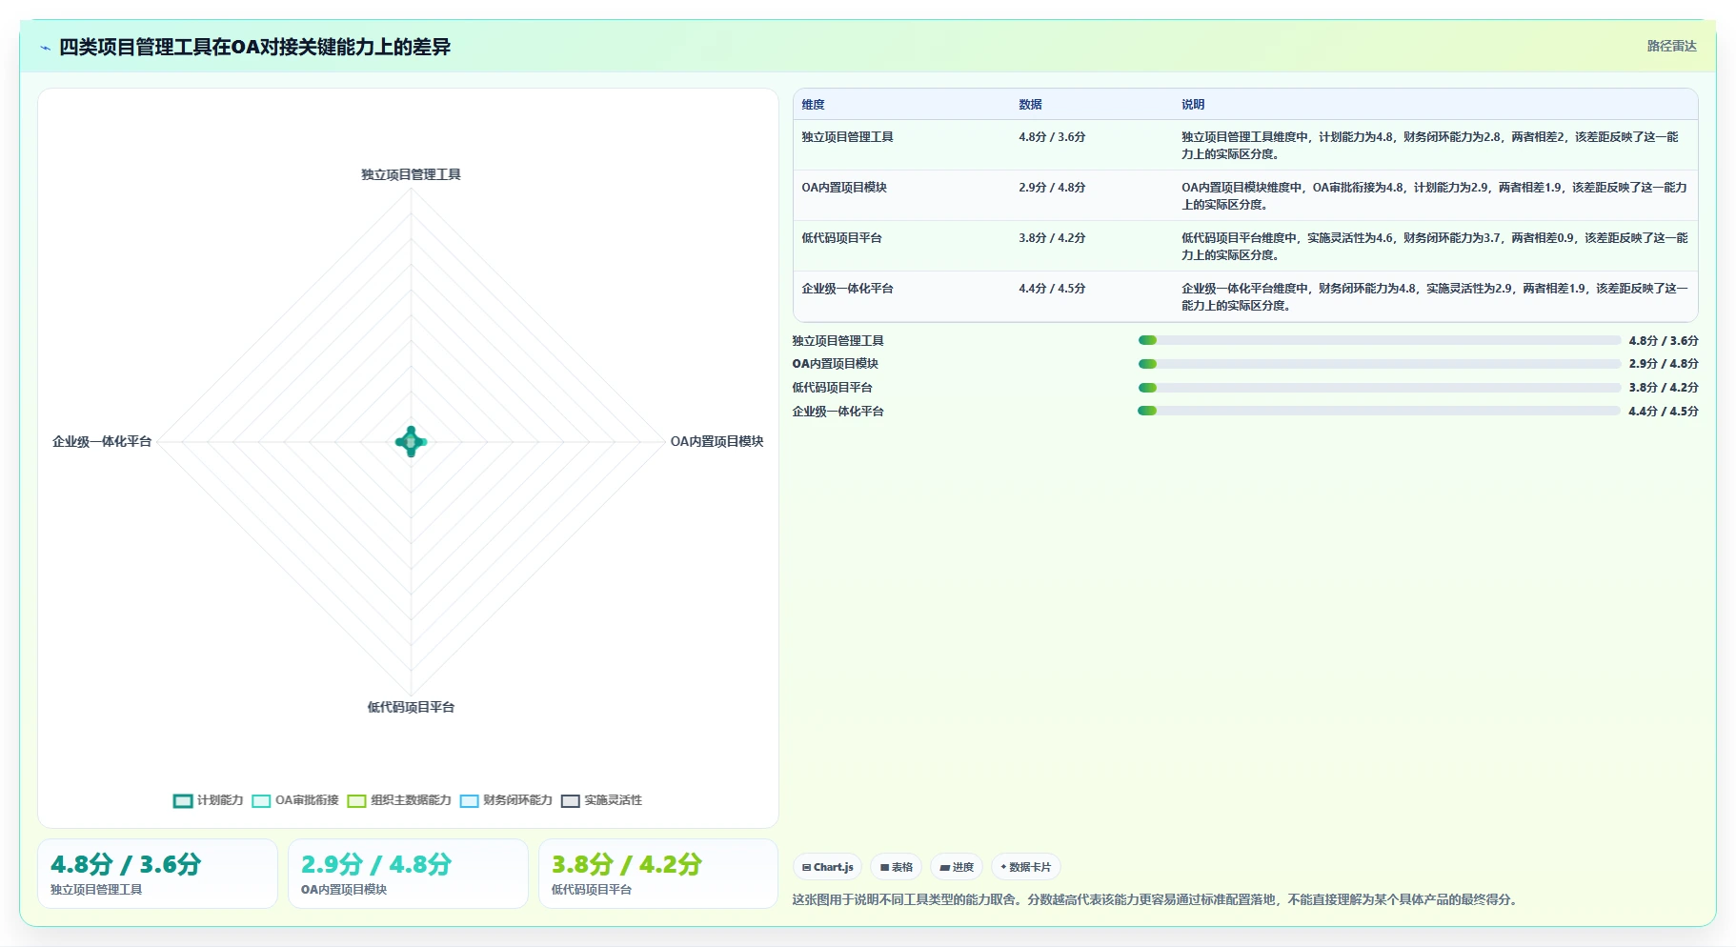Click the chart title 四类项目管理工具在OA对接关键能力上的差异

pos(254,47)
